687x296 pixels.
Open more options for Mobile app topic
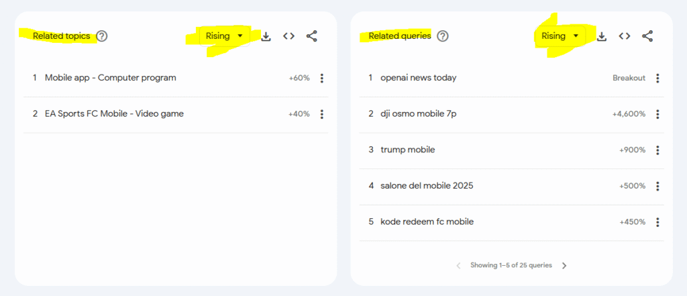(x=322, y=78)
